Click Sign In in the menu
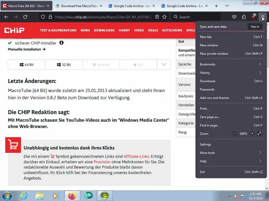Screen dimensions: 269x201 tap(255, 26)
